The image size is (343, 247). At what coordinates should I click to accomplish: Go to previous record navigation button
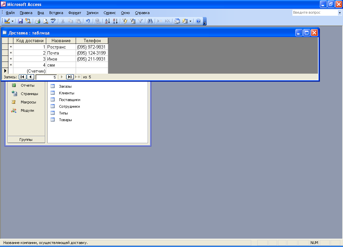click(30, 77)
